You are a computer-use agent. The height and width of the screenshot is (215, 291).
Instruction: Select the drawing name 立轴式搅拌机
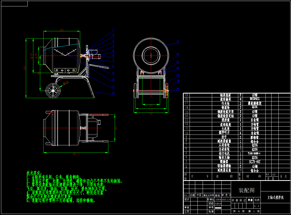[275, 197]
